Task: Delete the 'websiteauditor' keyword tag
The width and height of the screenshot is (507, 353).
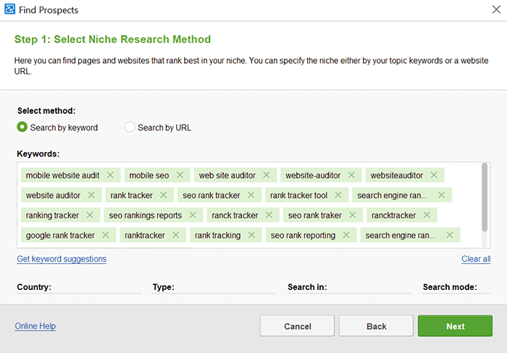Action: 434,175
